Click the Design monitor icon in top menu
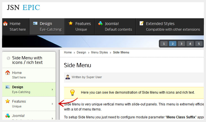Viewport: 206px width, 122px height. [35, 24]
